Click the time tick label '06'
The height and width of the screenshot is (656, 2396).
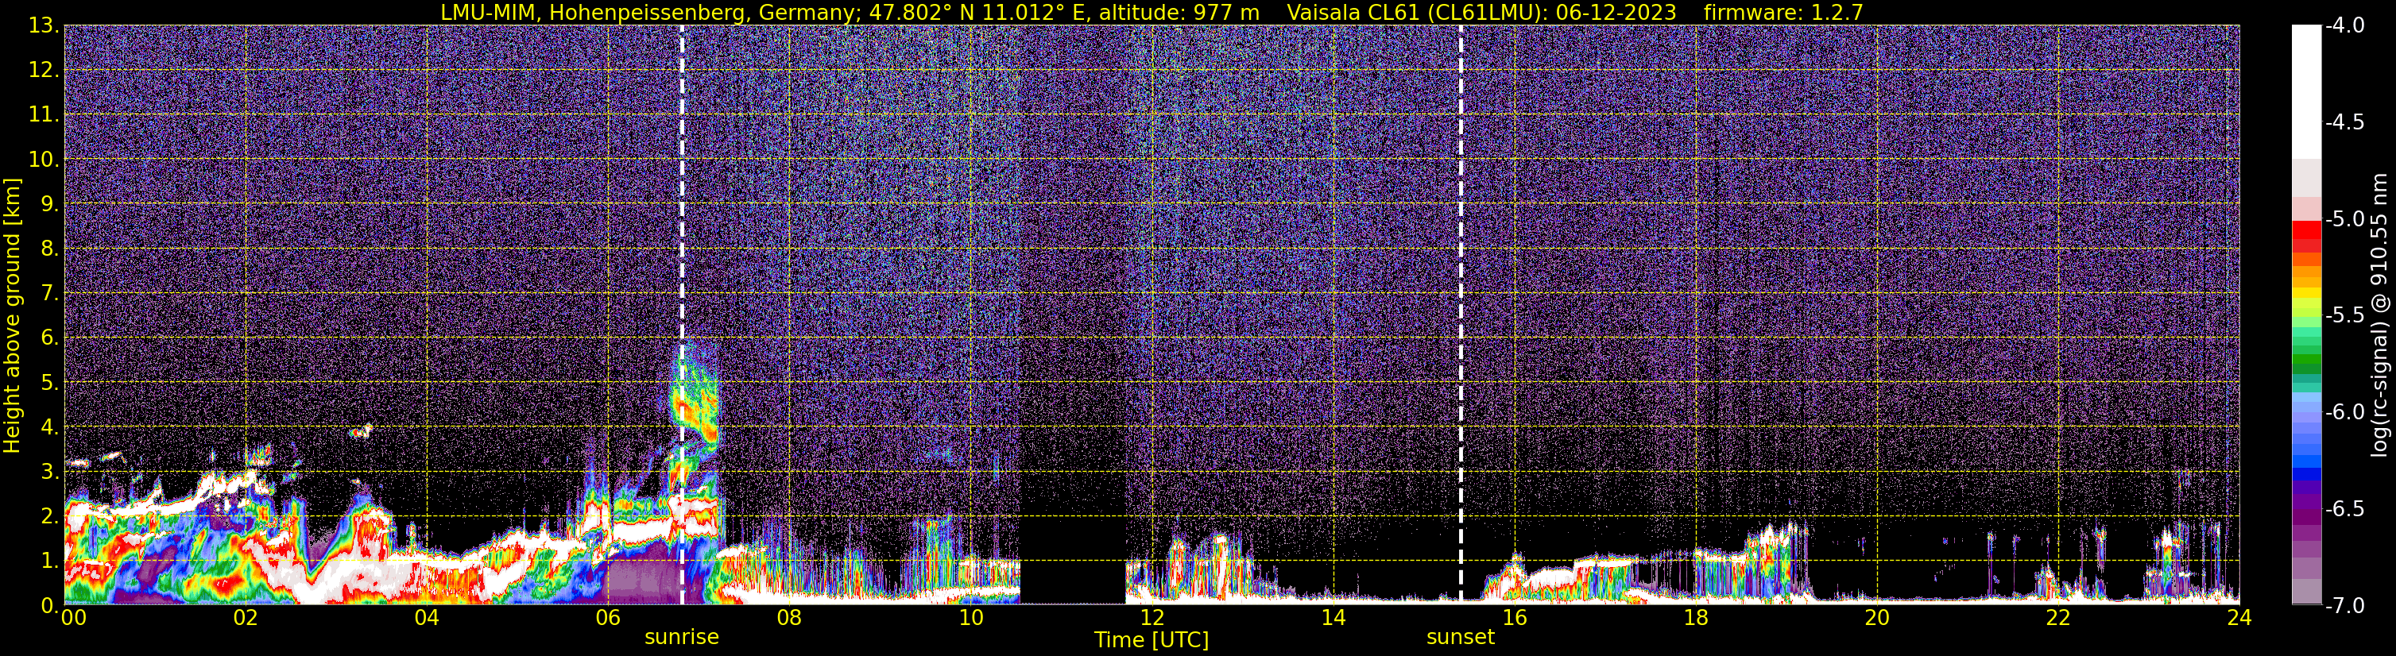tap(607, 618)
